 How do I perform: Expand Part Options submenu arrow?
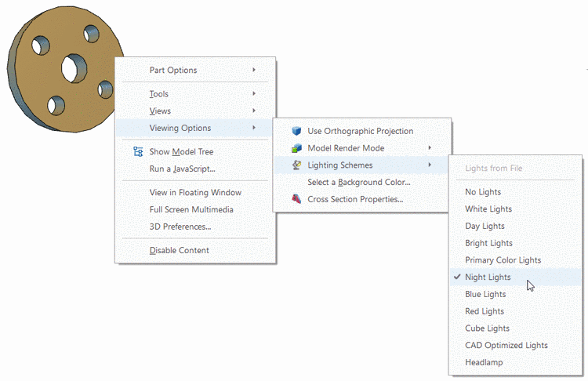(254, 70)
